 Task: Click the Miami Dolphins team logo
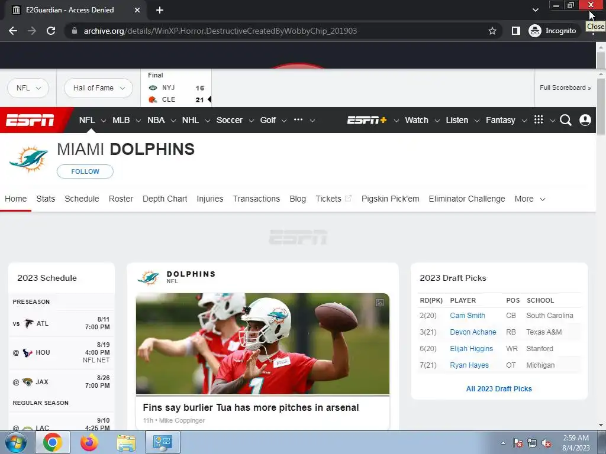click(28, 159)
